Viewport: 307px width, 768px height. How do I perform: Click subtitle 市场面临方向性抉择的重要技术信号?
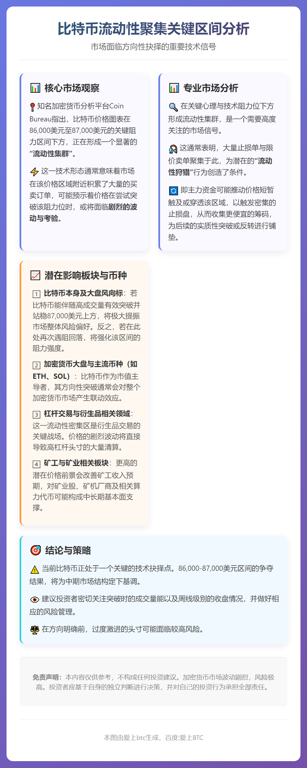pos(153,47)
